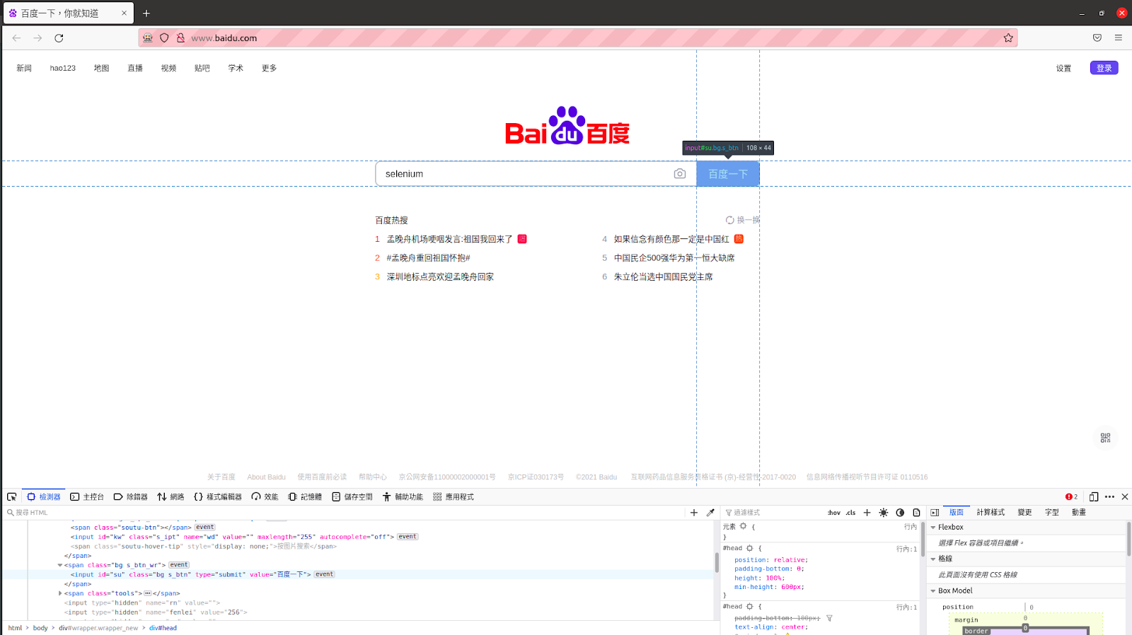1132x635 pixels.
Task: Open the 地图 navigation link
Action: coord(102,69)
